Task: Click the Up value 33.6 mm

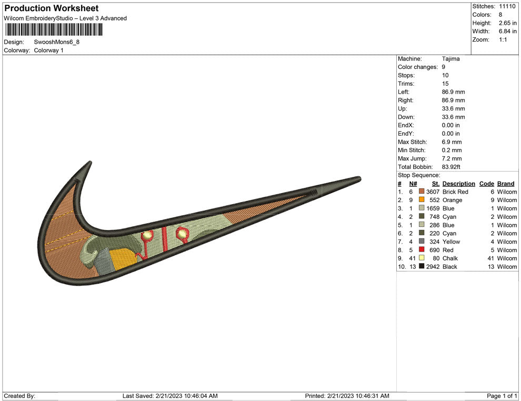Action: [x=453, y=108]
